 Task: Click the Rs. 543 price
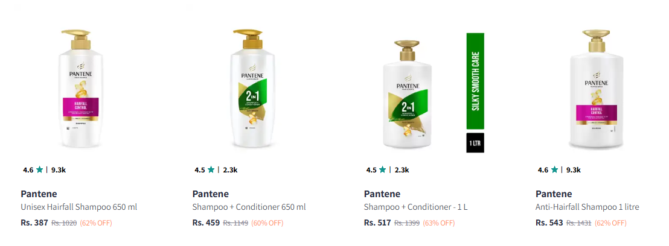pyautogui.click(x=549, y=222)
